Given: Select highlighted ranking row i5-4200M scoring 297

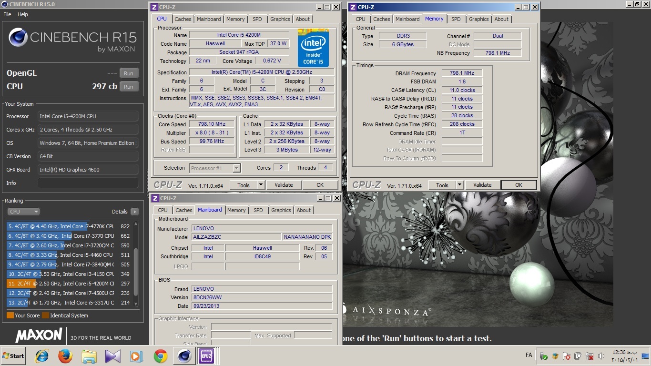Looking at the screenshot, I should [69, 284].
